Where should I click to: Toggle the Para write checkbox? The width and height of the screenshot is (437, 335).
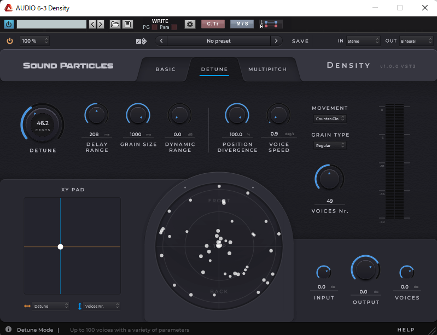(174, 27)
